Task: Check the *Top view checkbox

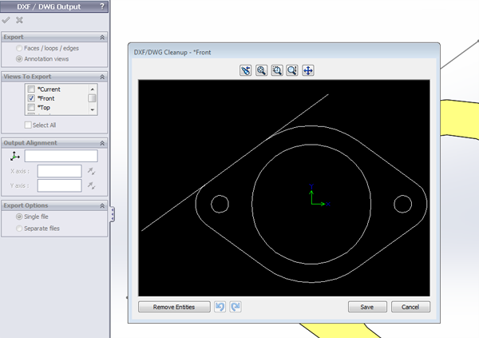Action: (31, 107)
